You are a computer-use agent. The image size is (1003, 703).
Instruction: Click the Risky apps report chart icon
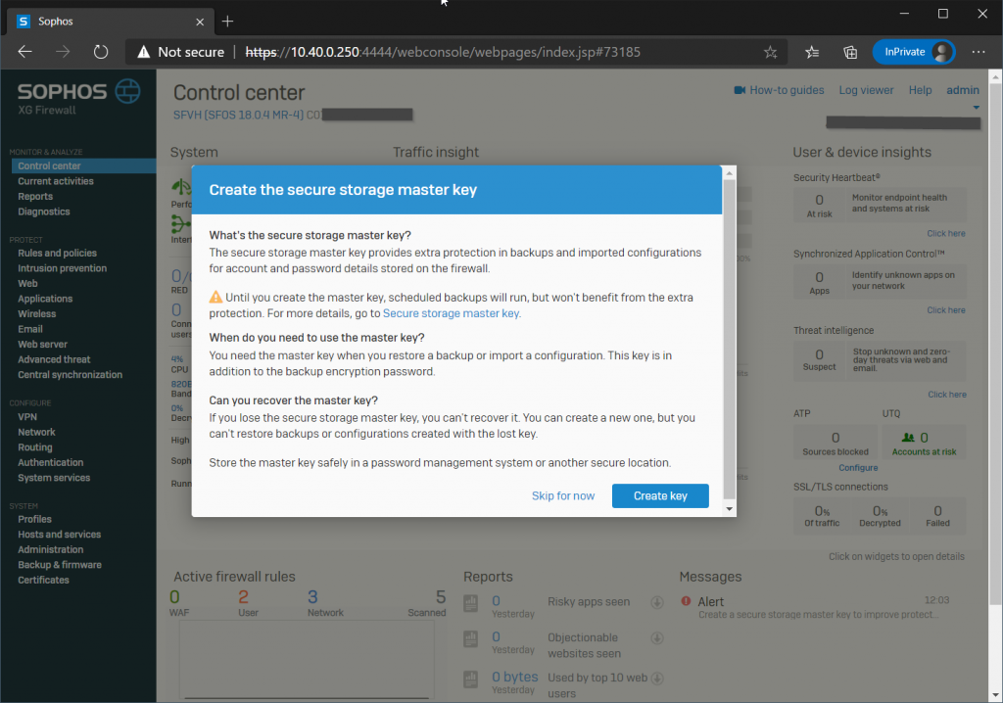point(471,603)
